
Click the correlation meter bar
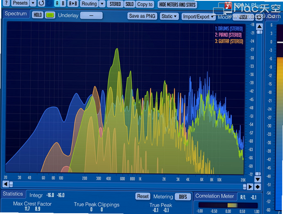(x=228, y=205)
